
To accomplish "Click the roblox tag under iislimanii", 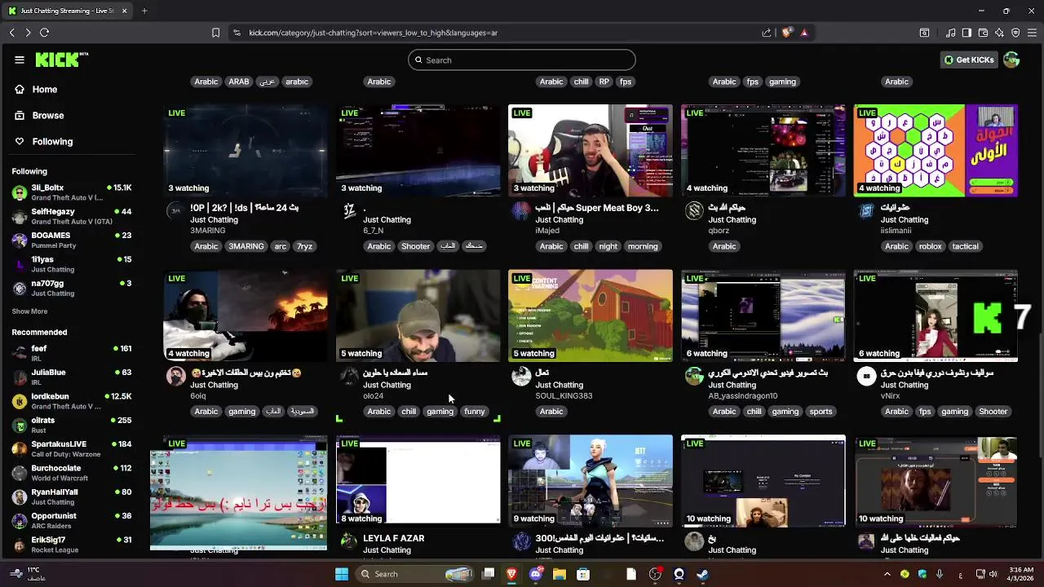I will pos(930,246).
